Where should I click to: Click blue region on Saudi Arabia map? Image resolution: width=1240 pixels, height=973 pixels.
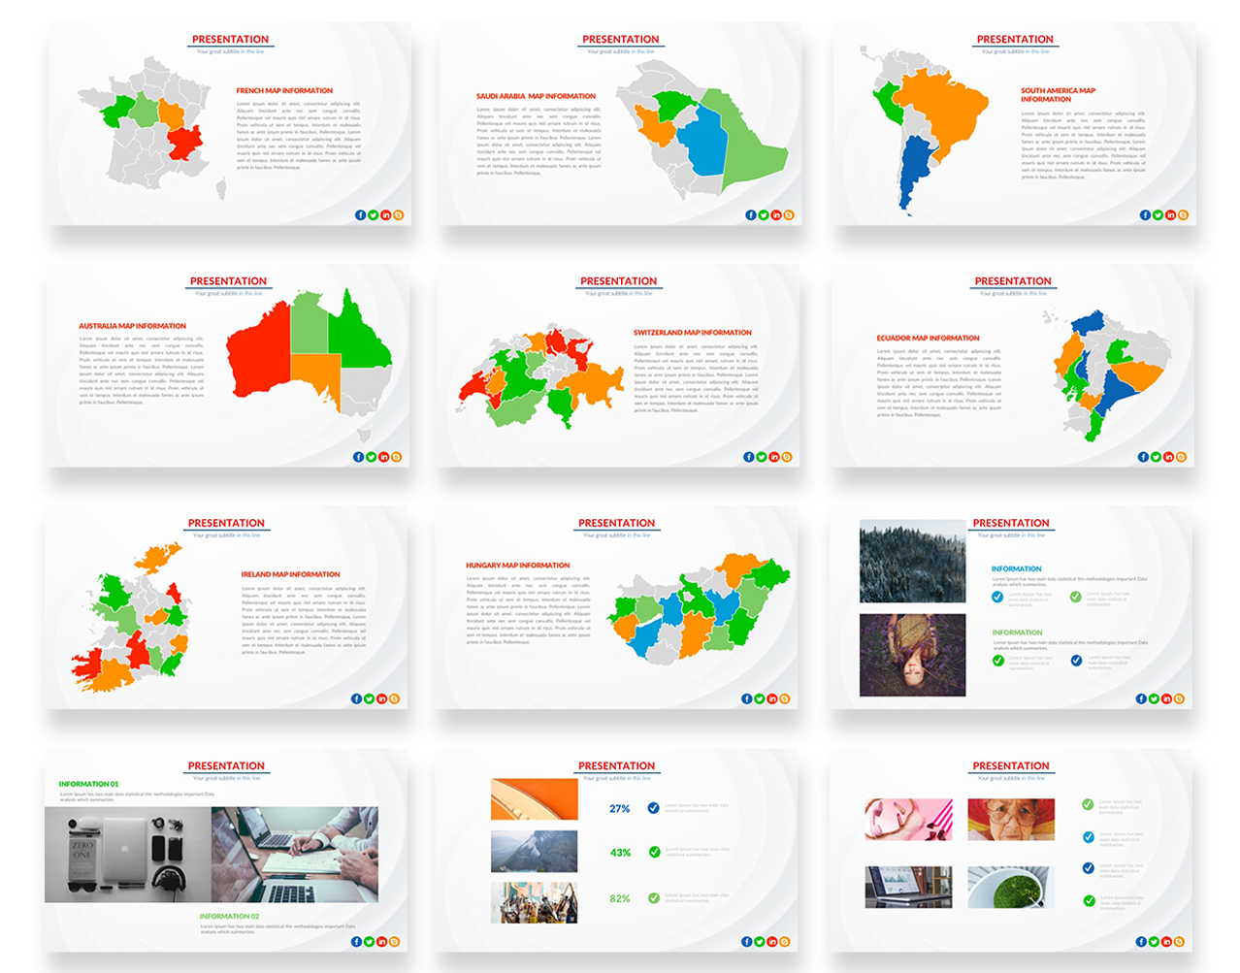[704, 141]
